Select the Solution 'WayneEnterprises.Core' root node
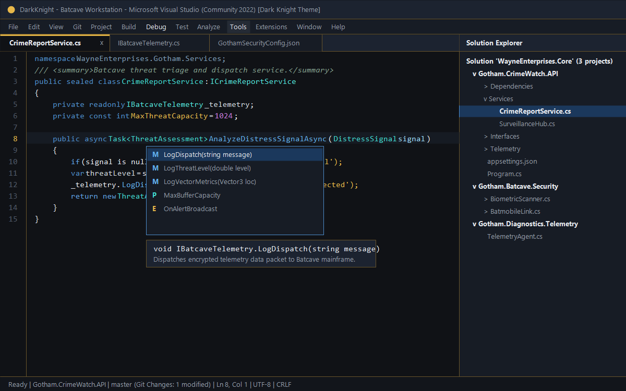This screenshot has width=626, height=391. (x=539, y=62)
